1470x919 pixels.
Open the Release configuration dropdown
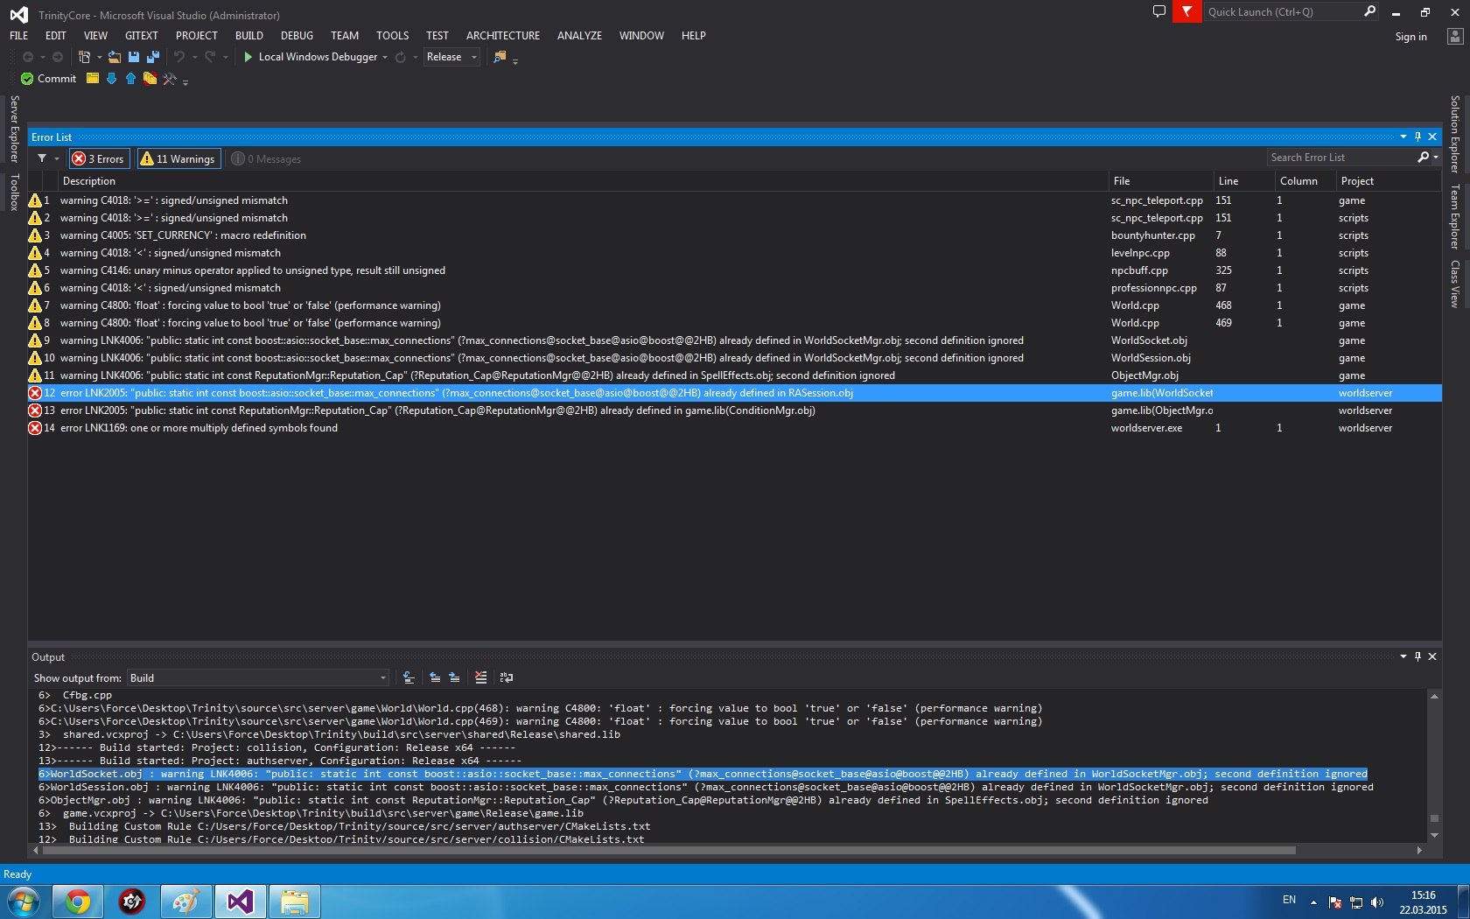point(451,57)
